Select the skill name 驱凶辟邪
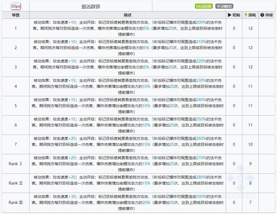 [x=90, y=7]
